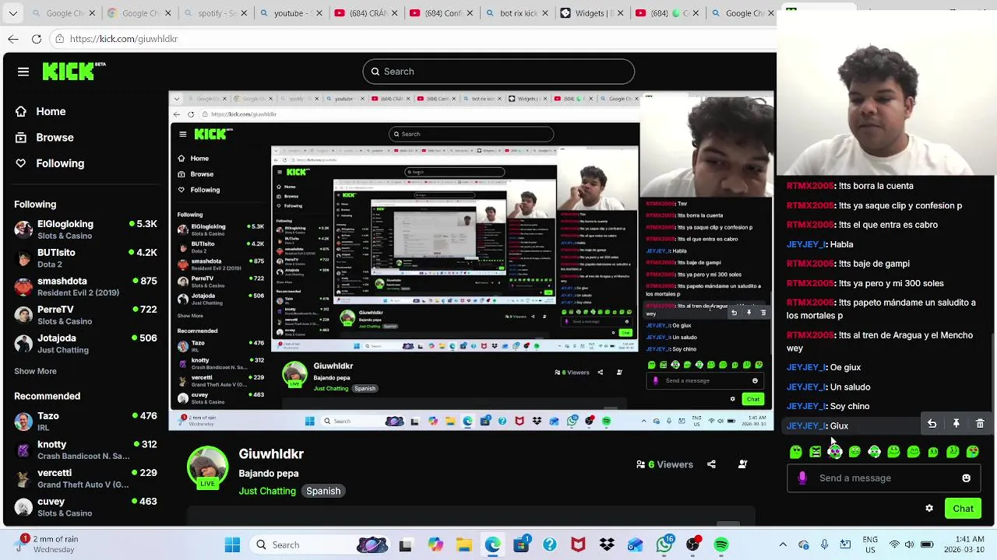Viewport: 997px width, 560px height.
Task: Open File Explorer from taskbar
Action: pyautogui.click(x=463, y=545)
